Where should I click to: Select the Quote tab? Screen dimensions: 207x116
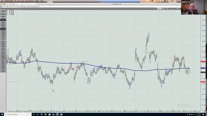click(15, 9)
